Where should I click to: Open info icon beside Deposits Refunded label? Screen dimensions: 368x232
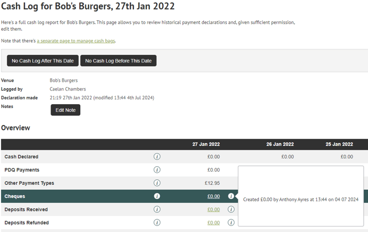157,222
